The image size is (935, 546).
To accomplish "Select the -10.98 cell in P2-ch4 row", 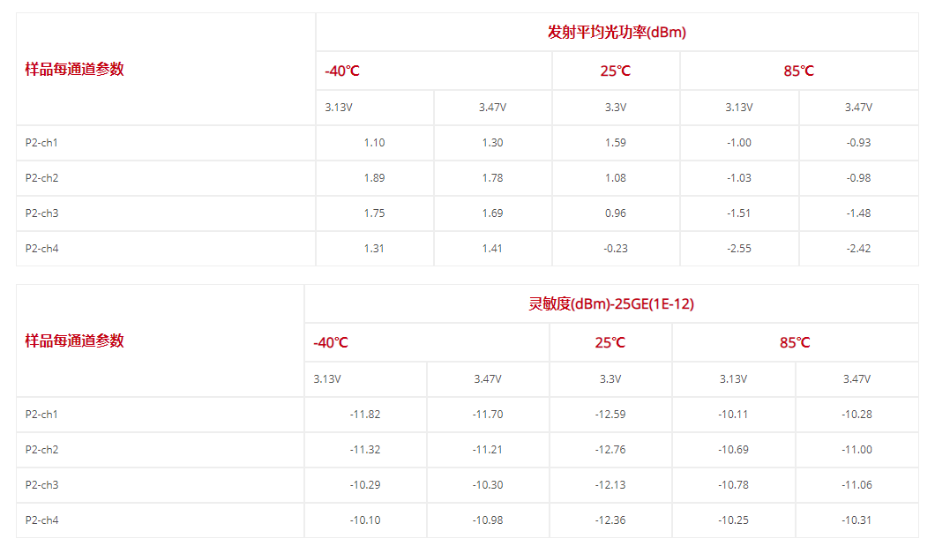I will (488, 520).
